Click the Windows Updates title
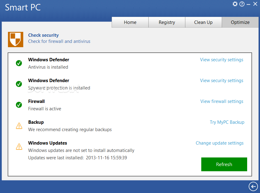The width and height of the screenshot is (260, 193). [48, 143]
